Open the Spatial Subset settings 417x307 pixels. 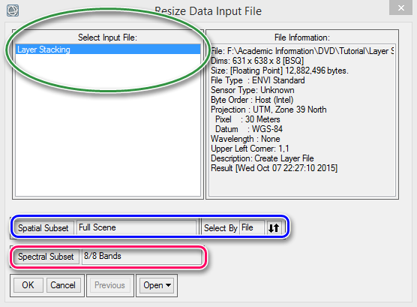point(43,228)
